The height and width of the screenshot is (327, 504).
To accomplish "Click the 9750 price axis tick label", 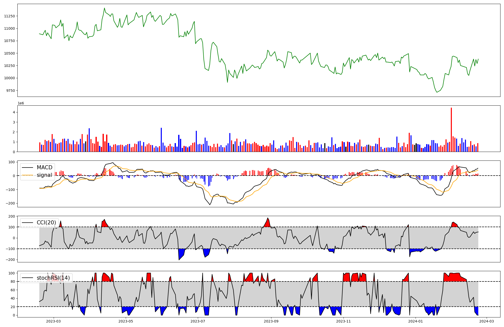I will [10, 91].
